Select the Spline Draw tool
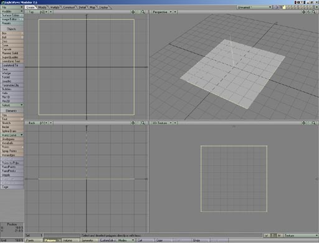Viewport: 319px width, 243px height. [12, 131]
